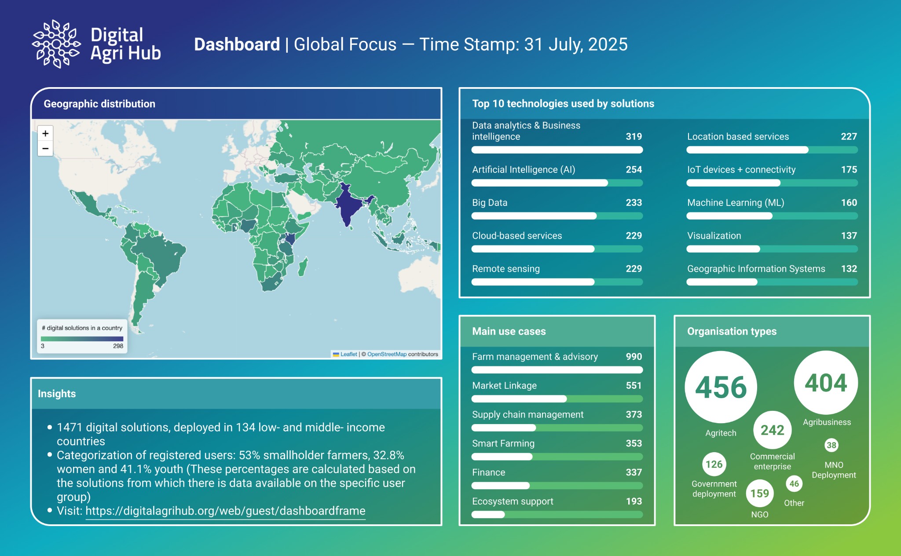Image resolution: width=901 pixels, height=556 pixels.
Task: Click the map zoom out (−) button
Action: click(45, 149)
